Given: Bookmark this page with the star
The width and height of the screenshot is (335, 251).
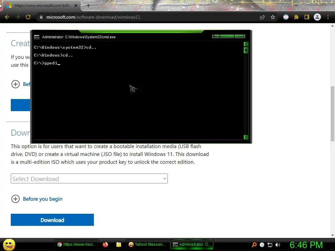Looking at the screenshot, I should pyautogui.click(x=273, y=17).
